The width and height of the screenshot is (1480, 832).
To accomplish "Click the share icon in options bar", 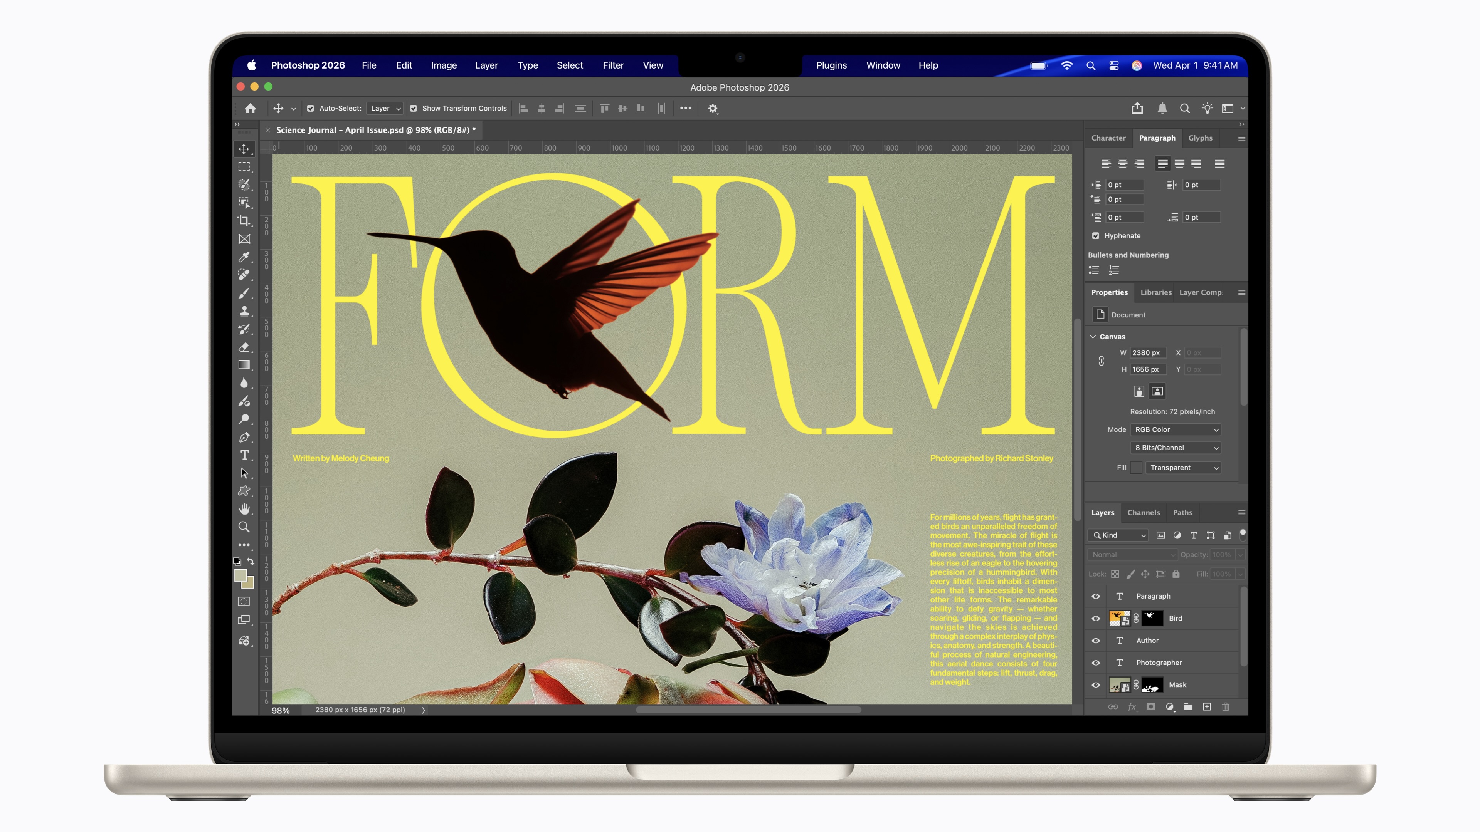I will click(1137, 108).
